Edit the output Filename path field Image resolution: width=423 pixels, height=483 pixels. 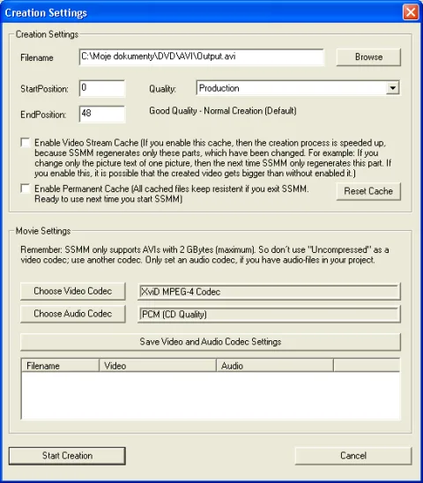point(202,57)
